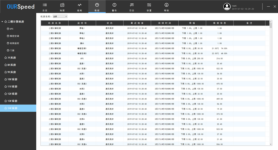The height and width of the screenshot is (150, 278).
Task: Open the 警告 alarm icon
Action: [x=114, y=6]
